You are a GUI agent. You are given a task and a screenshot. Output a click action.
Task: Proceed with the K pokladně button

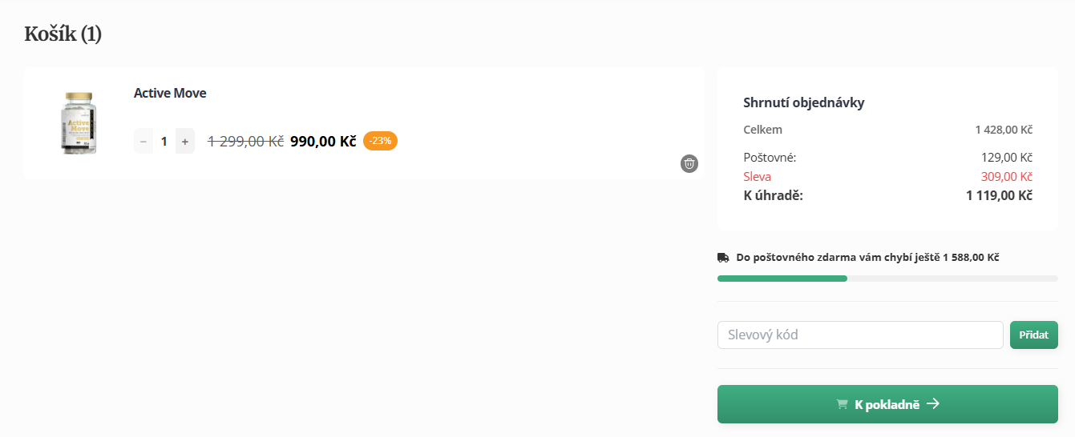click(x=887, y=404)
